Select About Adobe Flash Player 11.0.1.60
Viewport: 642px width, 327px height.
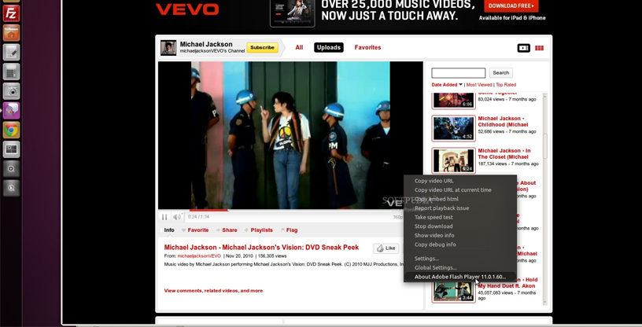(460, 277)
